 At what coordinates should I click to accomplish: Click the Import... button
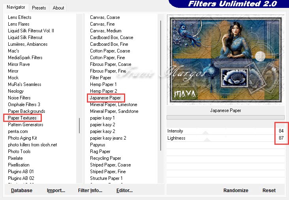tap(56, 191)
